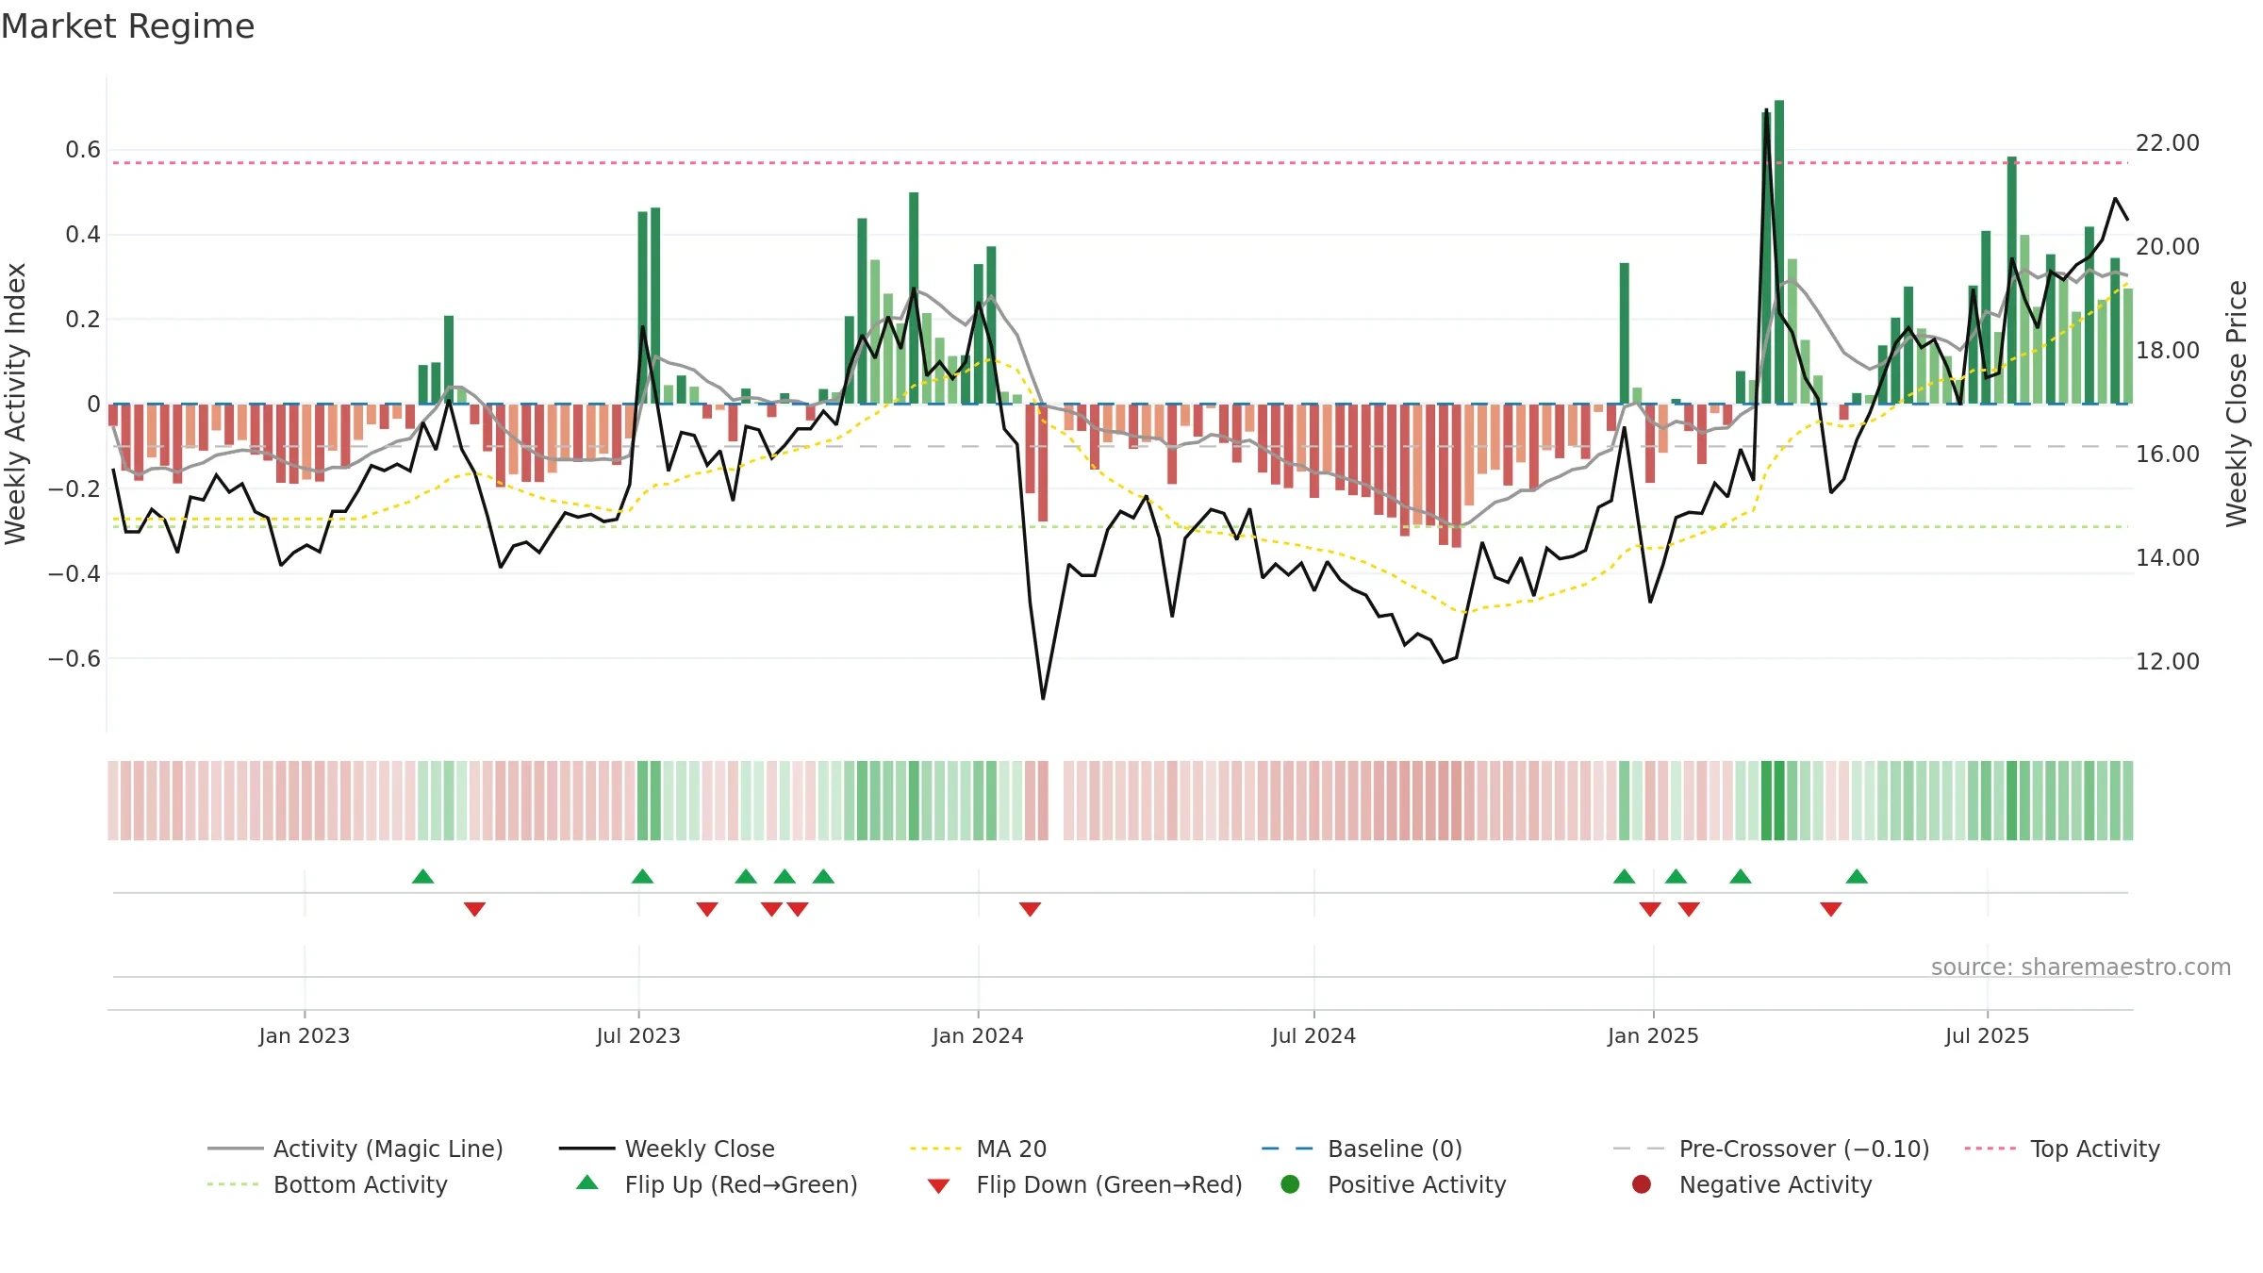Toggle the Weekly Close legend entry
This screenshot has width=2263, height=1273.
[x=667, y=1149]
